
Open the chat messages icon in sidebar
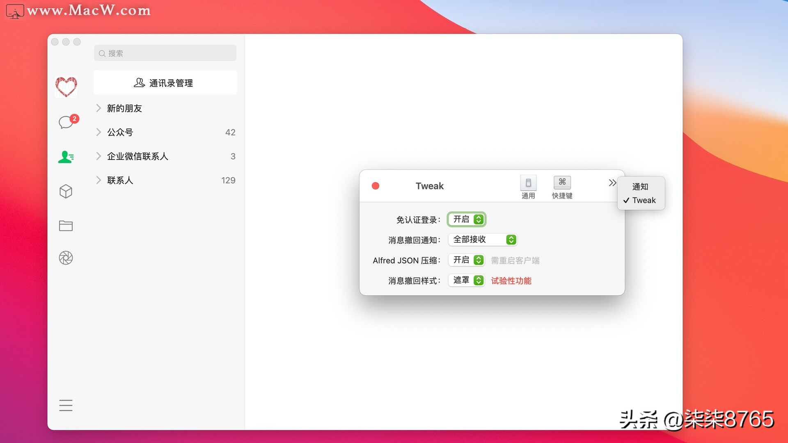66,122
